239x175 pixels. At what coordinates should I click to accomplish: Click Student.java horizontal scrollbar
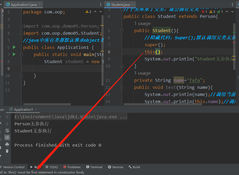pos(163,104)
